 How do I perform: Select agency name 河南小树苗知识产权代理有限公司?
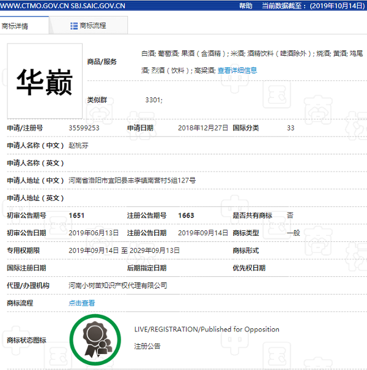click(118, 285)
